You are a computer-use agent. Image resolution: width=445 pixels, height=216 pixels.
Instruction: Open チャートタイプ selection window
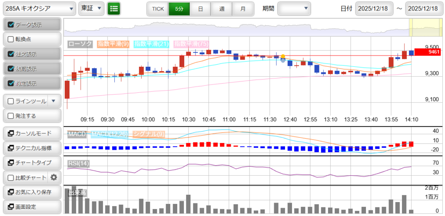(32, 163)
